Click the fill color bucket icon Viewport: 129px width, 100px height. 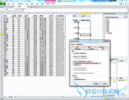coord(28,7)
